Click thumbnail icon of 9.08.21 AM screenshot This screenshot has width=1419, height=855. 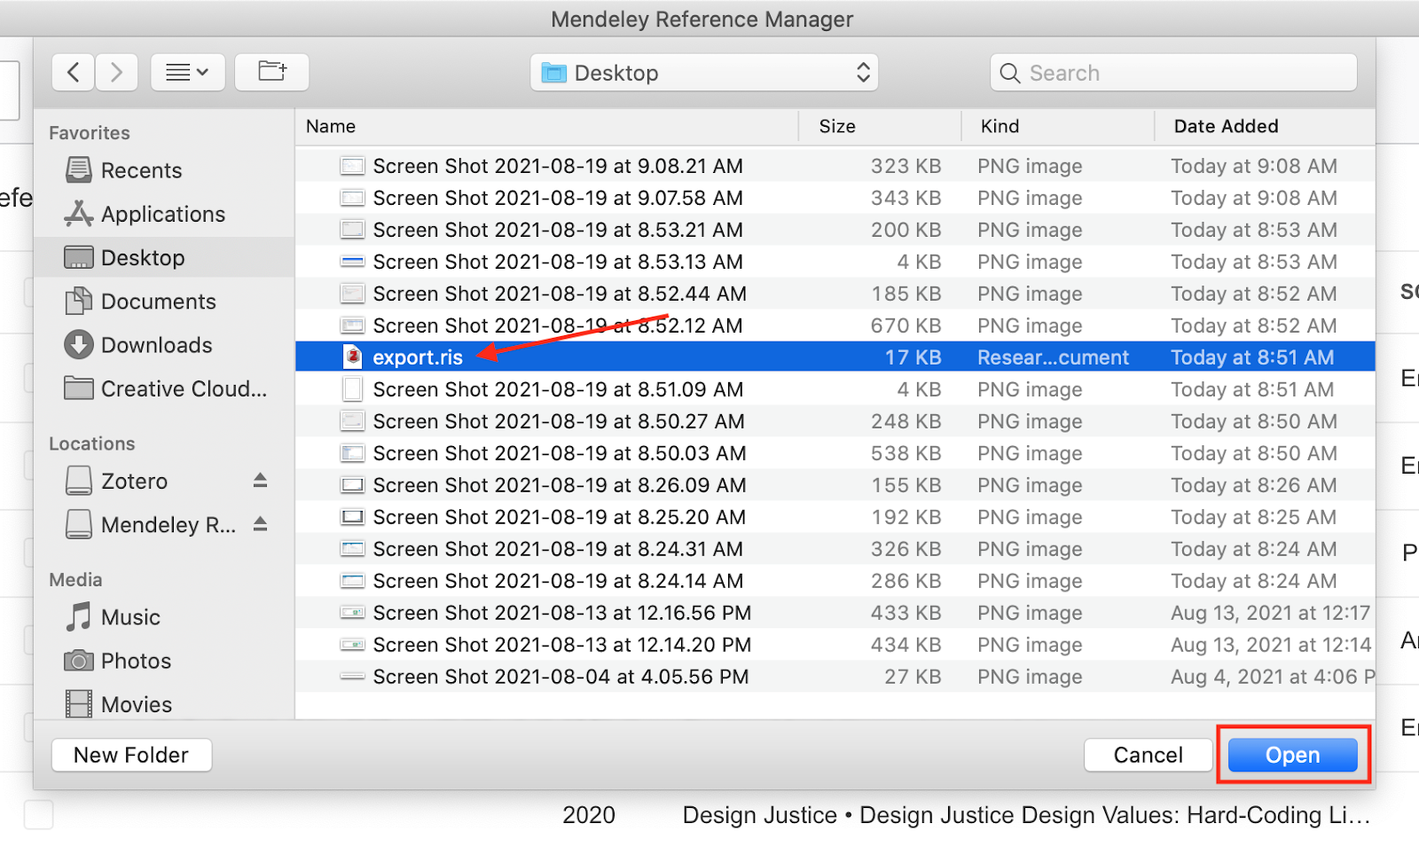pos(353,166)
